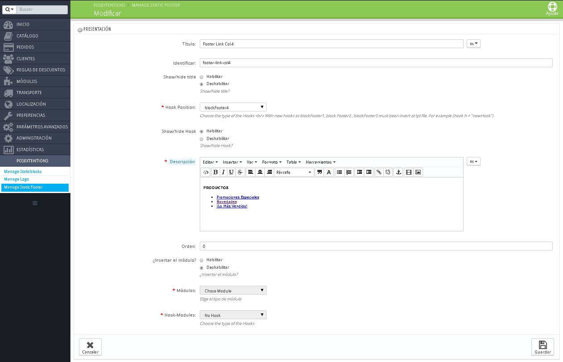The image size is (563, 362).
Task: Open Hook-Modules No Hook dropdown
Action: pos(233,315)
